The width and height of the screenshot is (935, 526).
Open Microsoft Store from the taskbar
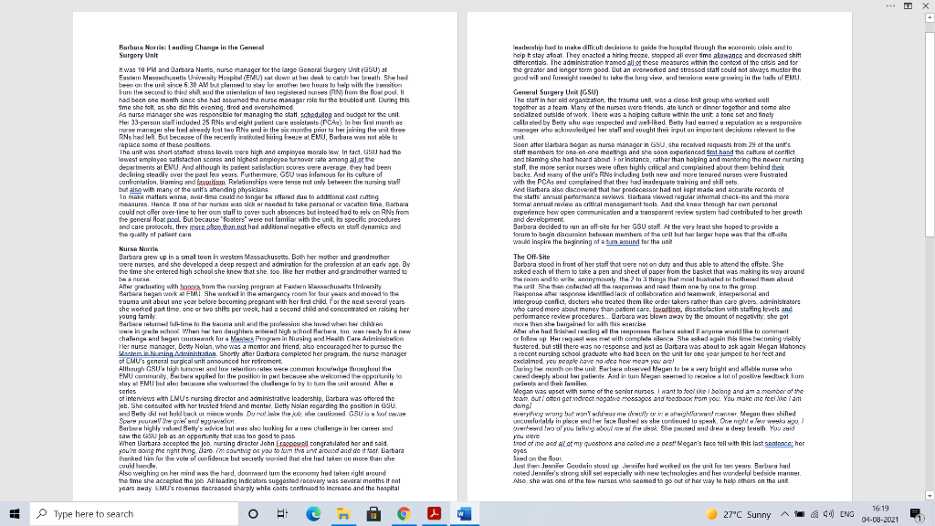pos(373,513)
